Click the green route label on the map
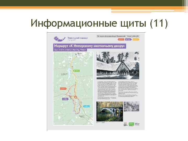Screen dimensions: 188x141 (x=77, y=70)
